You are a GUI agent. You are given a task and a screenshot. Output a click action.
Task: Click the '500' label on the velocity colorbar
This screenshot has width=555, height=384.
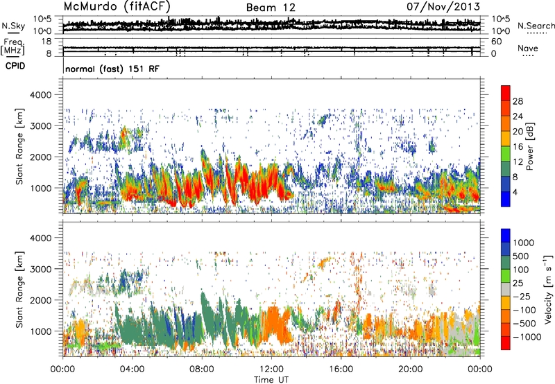click(521, 256)
